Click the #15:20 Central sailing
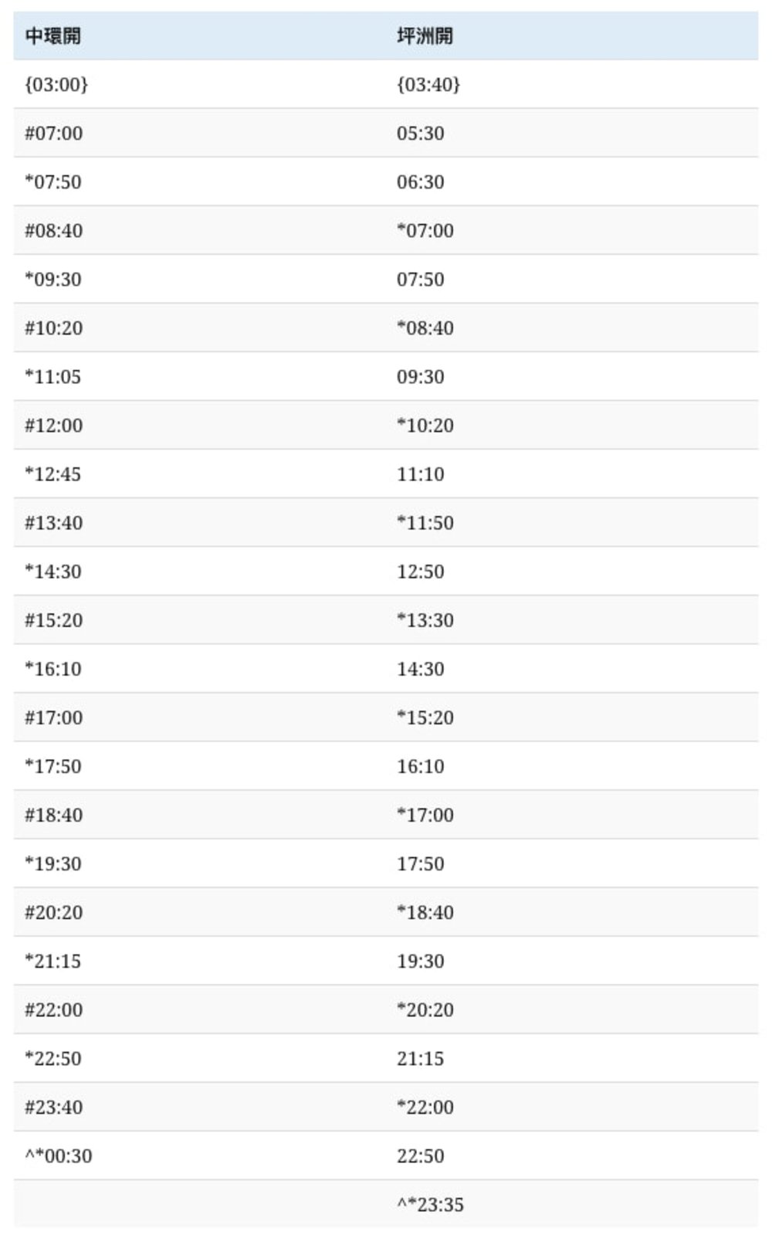The image size is (772, 1245). tap(53, 620)
